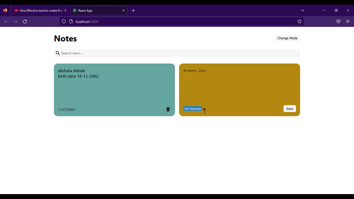Toggle the bookmark star for this page

click(299, 21)
